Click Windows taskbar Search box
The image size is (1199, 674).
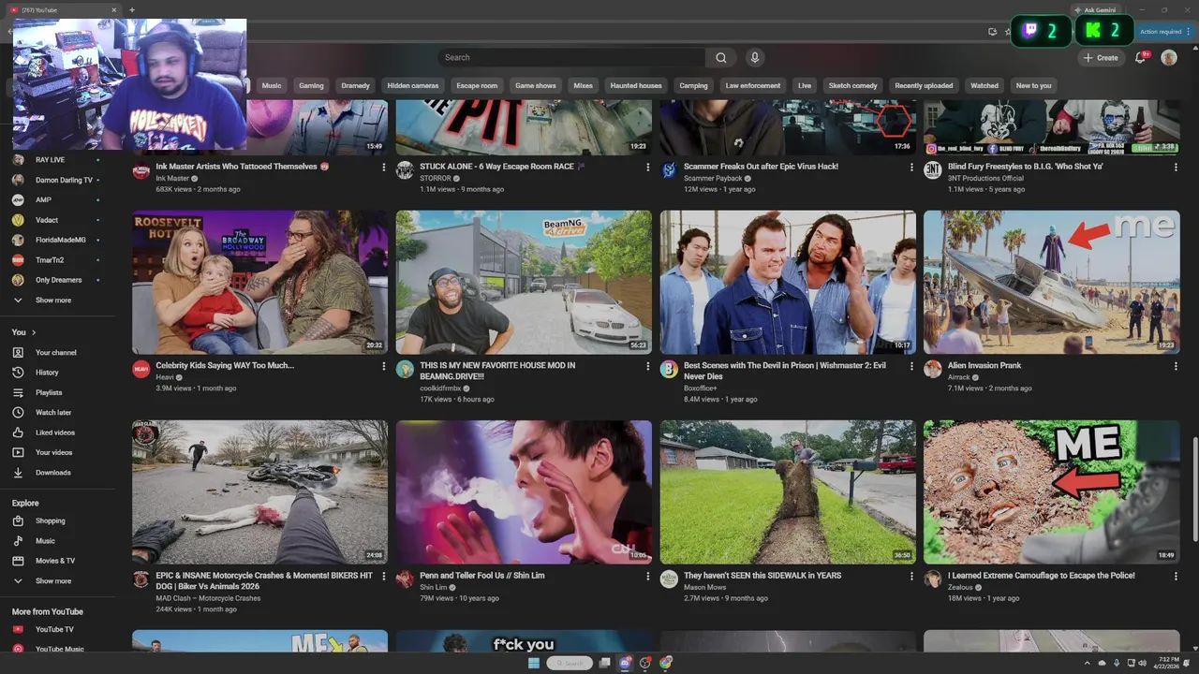click(569, 663)
